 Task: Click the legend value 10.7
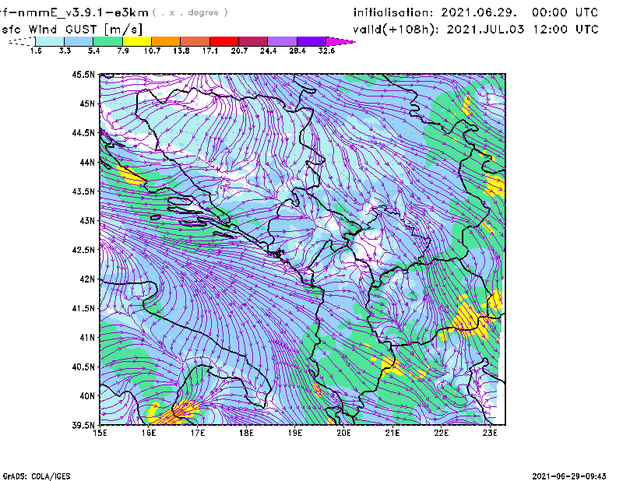pyautogui.click(x=152, y=51)
